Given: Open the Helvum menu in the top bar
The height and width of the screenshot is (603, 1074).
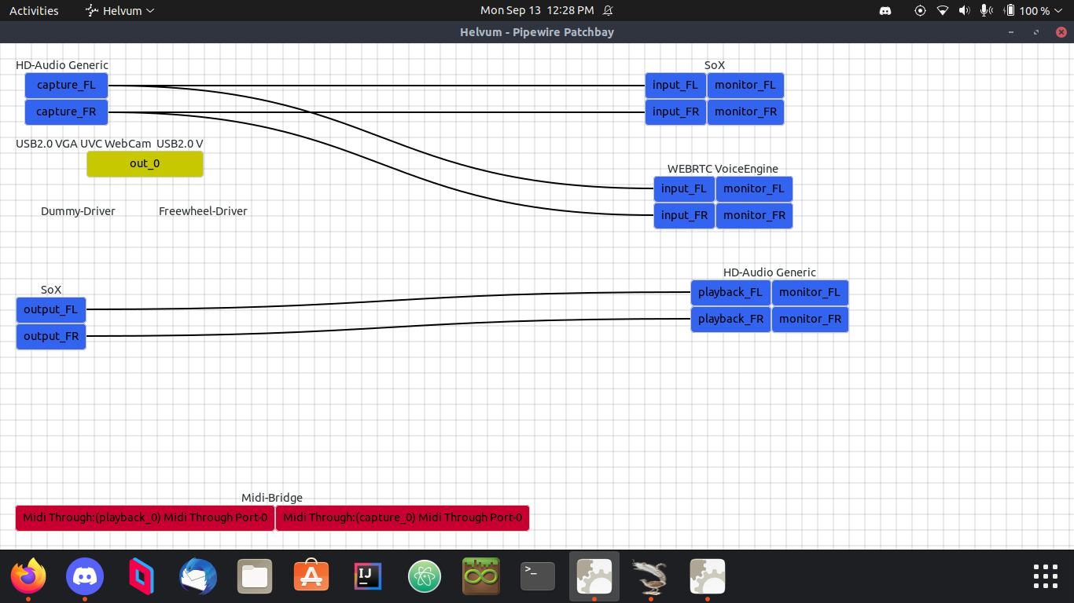Looking at the screenshot, I should [x=118, y=10].
